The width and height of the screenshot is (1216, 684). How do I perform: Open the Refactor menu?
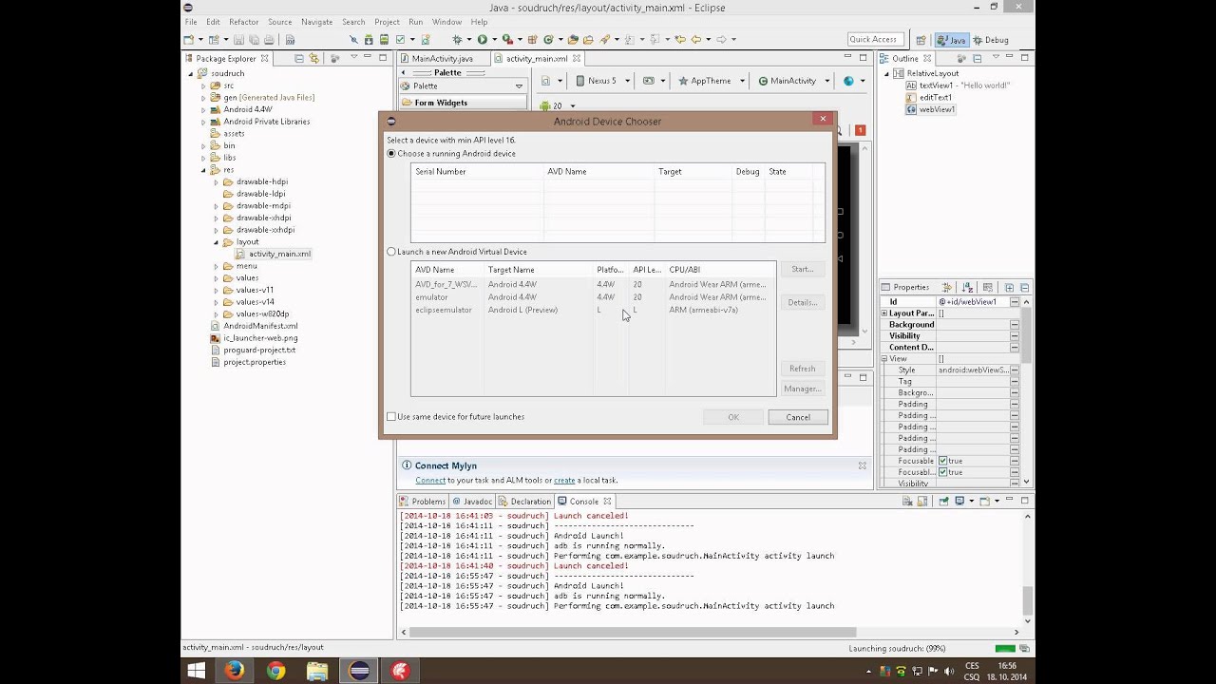(243, 22)
